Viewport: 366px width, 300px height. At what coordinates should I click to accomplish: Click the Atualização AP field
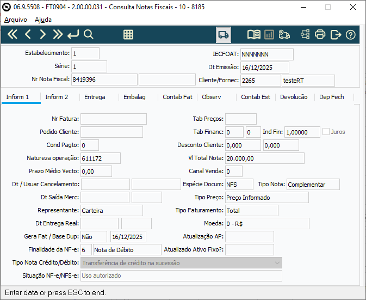tap(250, 237)
